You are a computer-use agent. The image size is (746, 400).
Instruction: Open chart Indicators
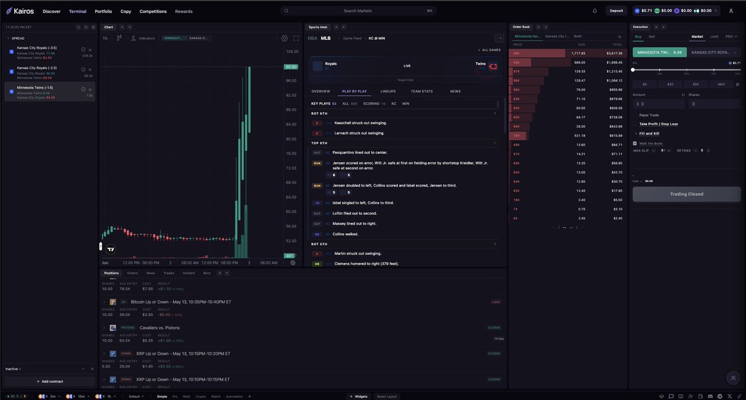143,38
